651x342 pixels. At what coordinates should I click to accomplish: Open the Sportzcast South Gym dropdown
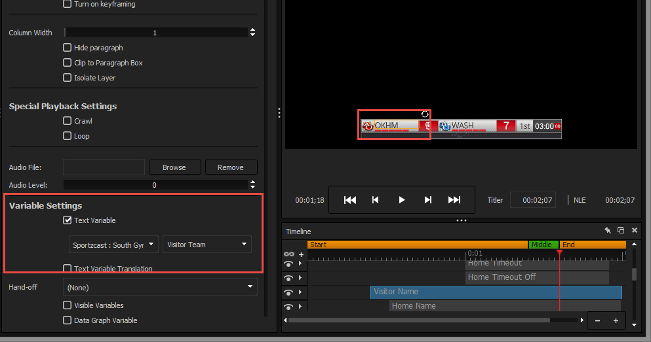(x=114, y=245)
